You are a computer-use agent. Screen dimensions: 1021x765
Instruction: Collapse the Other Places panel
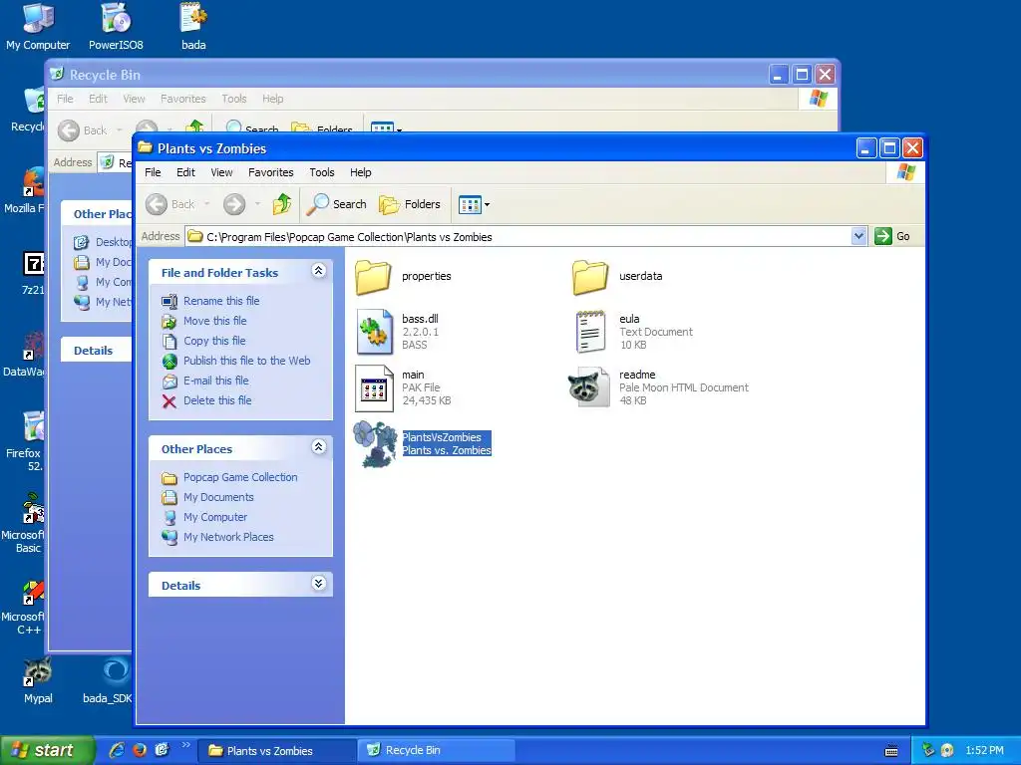tap(318, 447)
